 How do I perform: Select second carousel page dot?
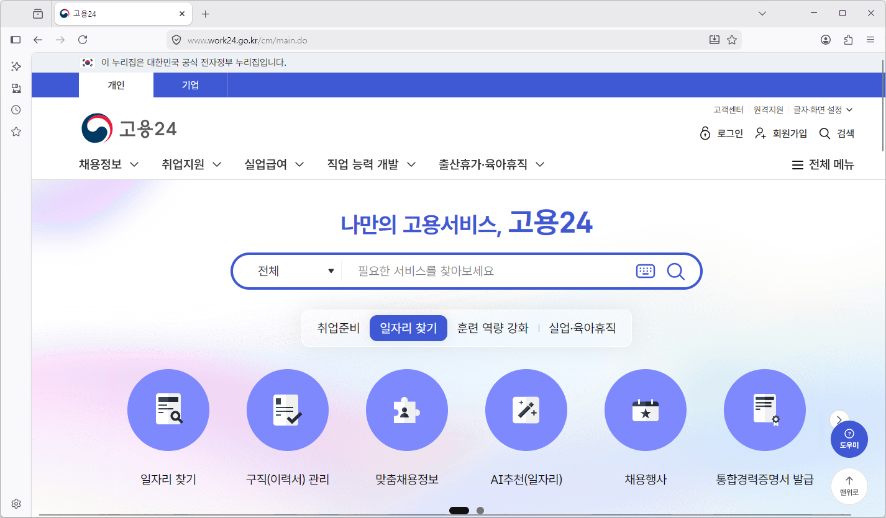pyautogui.click(x=480, y=511)
